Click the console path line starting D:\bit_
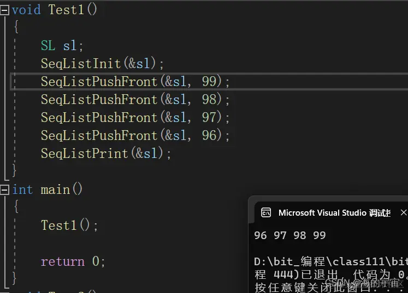 click(331, 261)
